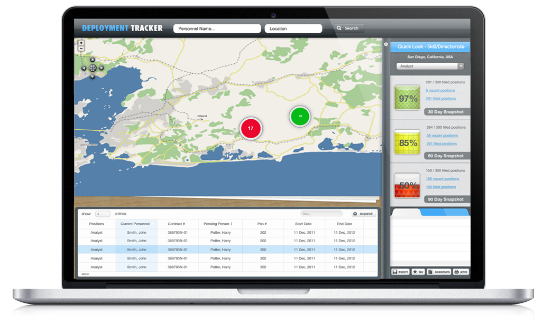Click the Export button
This screenshot has width=543, height=325.
400,272
